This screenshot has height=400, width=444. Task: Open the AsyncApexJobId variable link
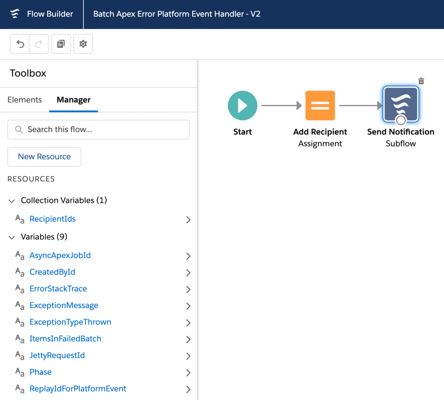(60, 255)
